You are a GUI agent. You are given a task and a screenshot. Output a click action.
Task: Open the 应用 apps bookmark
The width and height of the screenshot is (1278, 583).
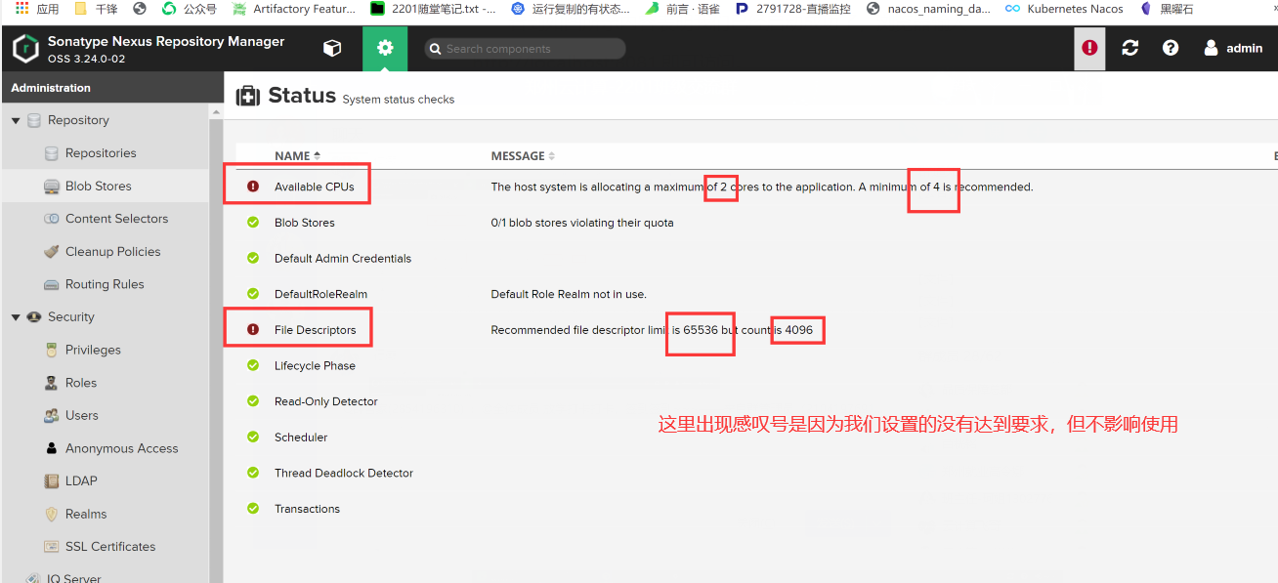pos(37,9)
